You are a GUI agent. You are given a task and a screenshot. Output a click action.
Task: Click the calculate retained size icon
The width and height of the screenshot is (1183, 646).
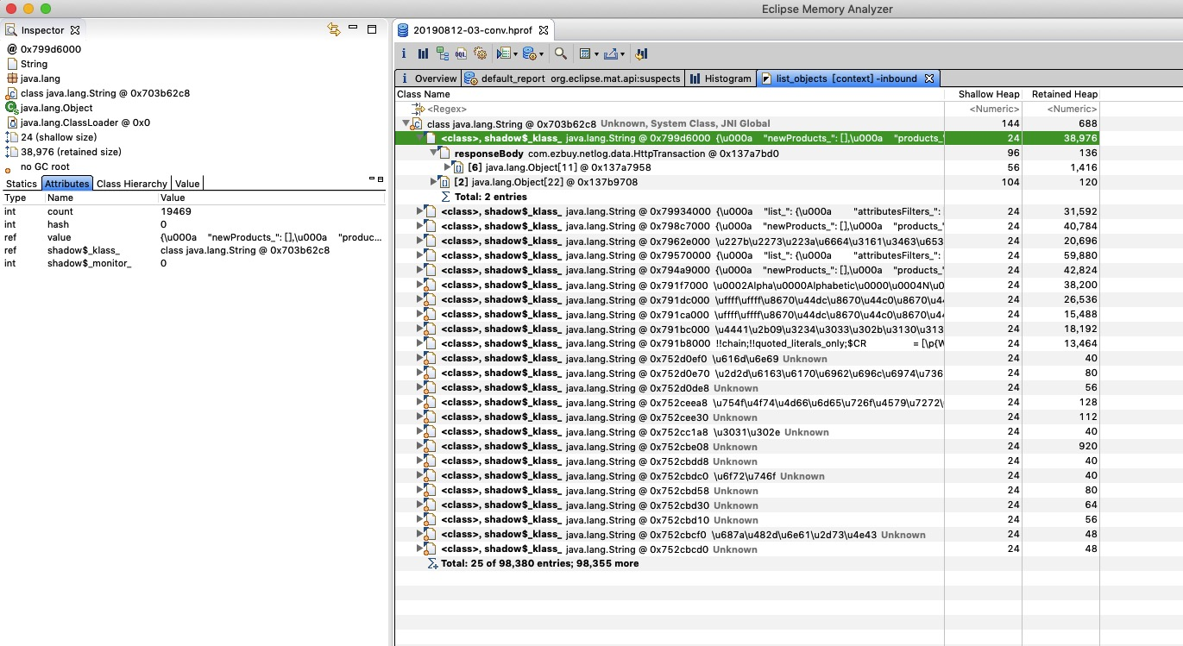585,53
